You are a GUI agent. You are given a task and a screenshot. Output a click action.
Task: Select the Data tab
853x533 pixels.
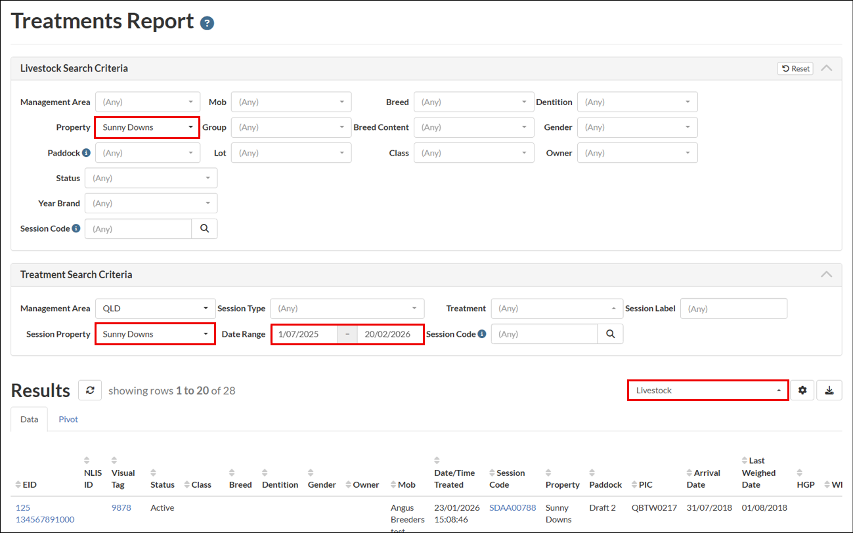point(29,419)
